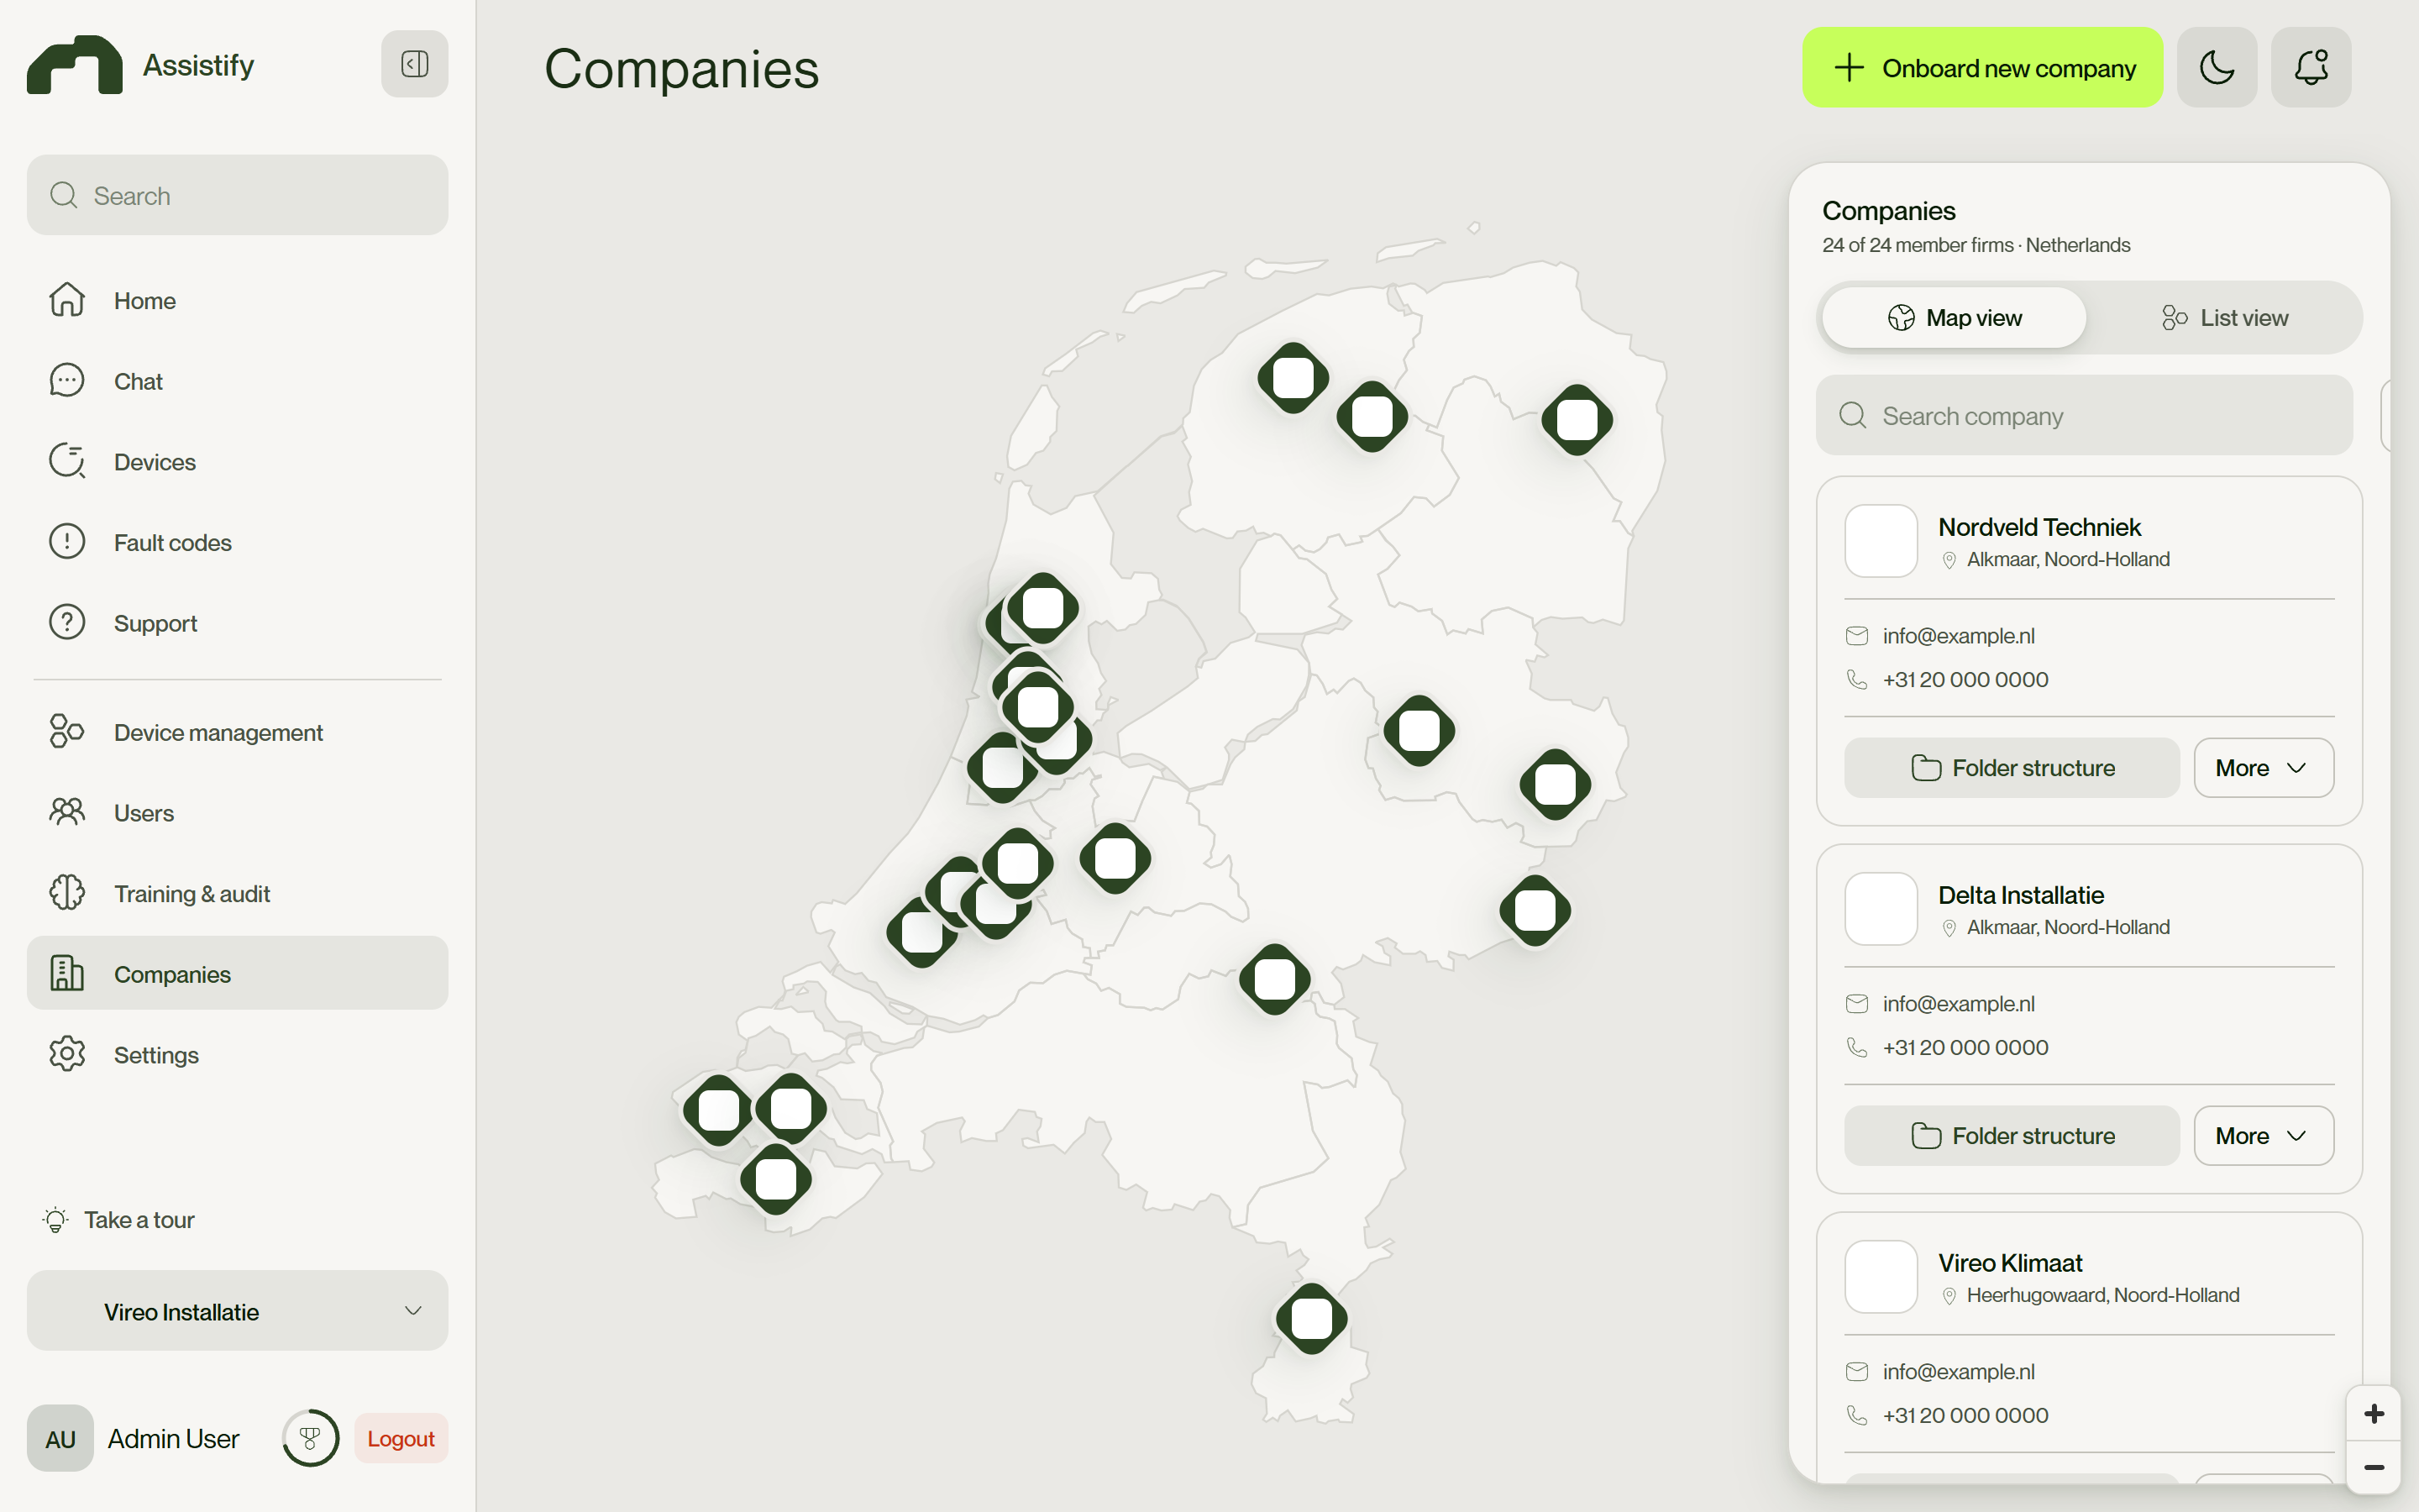Image resolution: width=2419 pixels, height=1512 pixels.
Task: Open notifications via the bell icon
Action: tap(2310, 67)
